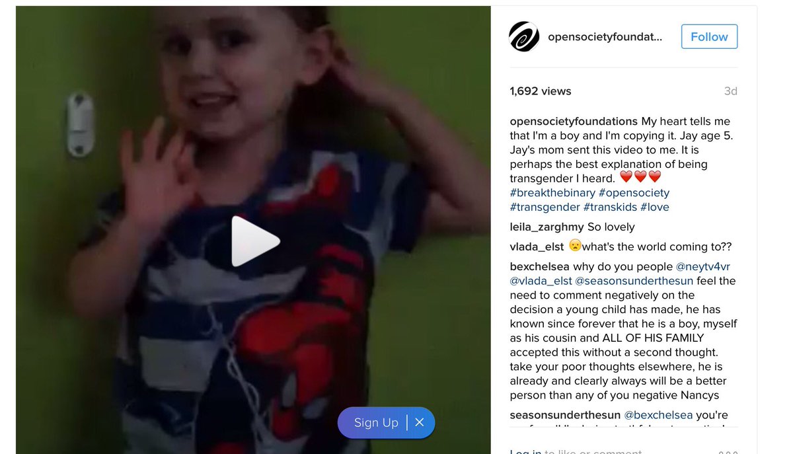The width and height of the screenshot is (793, 454).
Task: Open the opensocietyfoundations profile avatar
Action: [524, 36]
